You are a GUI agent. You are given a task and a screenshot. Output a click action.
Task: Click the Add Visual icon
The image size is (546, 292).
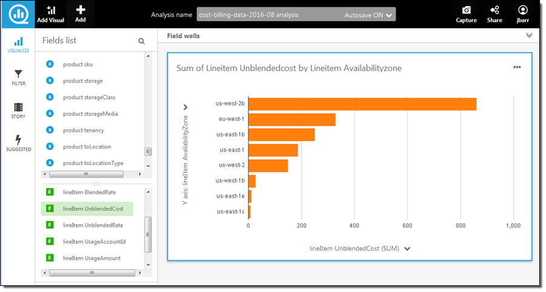click(x=50, y=11)
